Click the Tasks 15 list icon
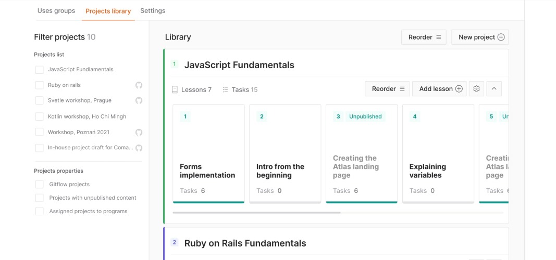The height and width of the screenshot is (260, 556). pos(225,90)
